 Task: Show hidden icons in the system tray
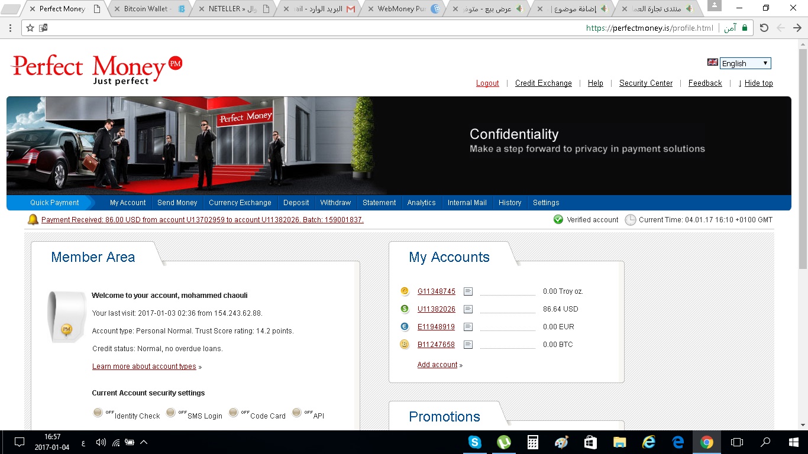pyautogui.click(x=144, y=442)
